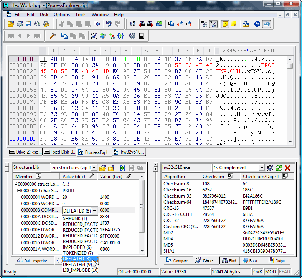Screen dimensions: 302x278
Task: Click the green plus colored squares icon
Action: point(112,36)
